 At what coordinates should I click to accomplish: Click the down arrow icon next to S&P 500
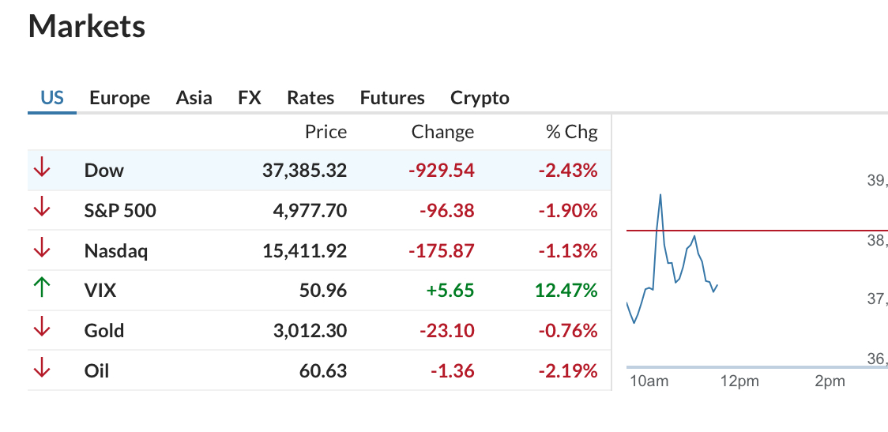(42, 208)
